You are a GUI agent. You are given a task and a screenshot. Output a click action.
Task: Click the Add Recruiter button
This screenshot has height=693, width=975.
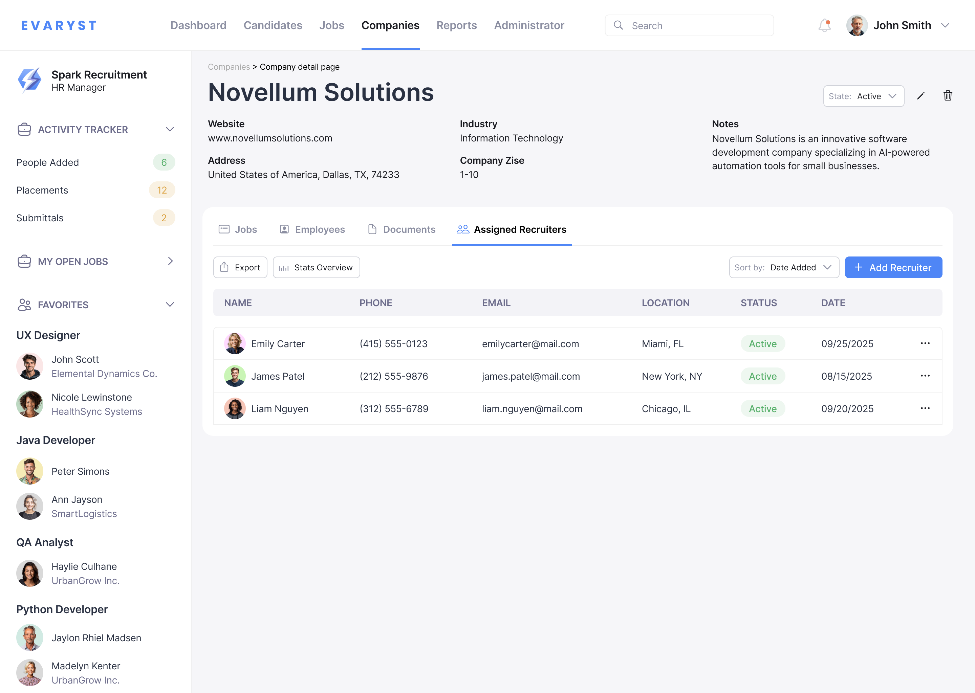[893, 267]
